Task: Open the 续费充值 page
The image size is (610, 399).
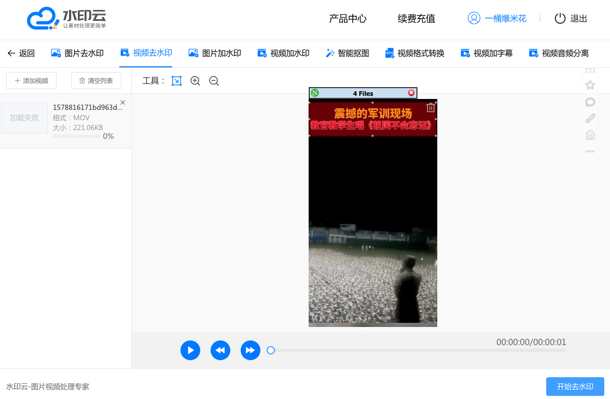Action: [x=416, y=19]
